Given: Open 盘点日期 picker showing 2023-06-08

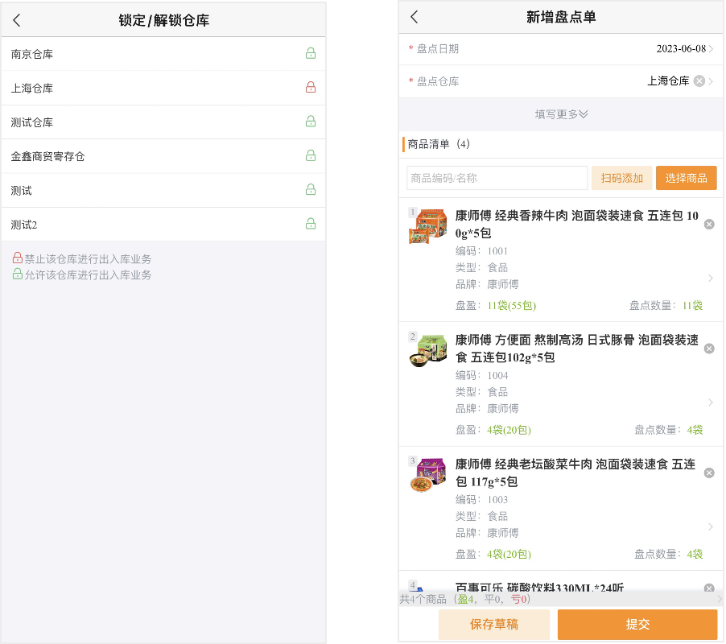Looking at the screenshot, I should pyautogui.click(x=561, y=49).
